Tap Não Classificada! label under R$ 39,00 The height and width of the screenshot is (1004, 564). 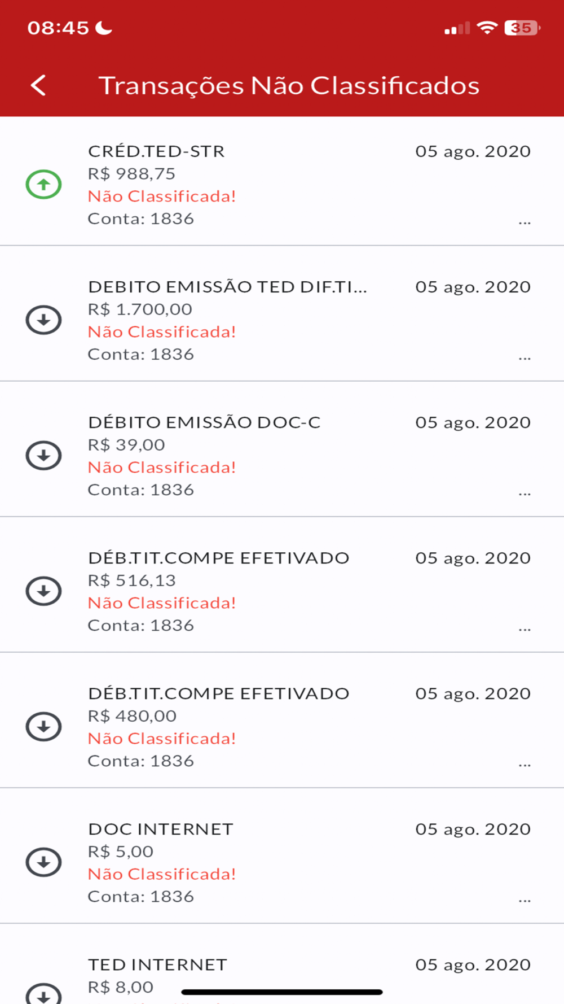(x=162, y=468)
